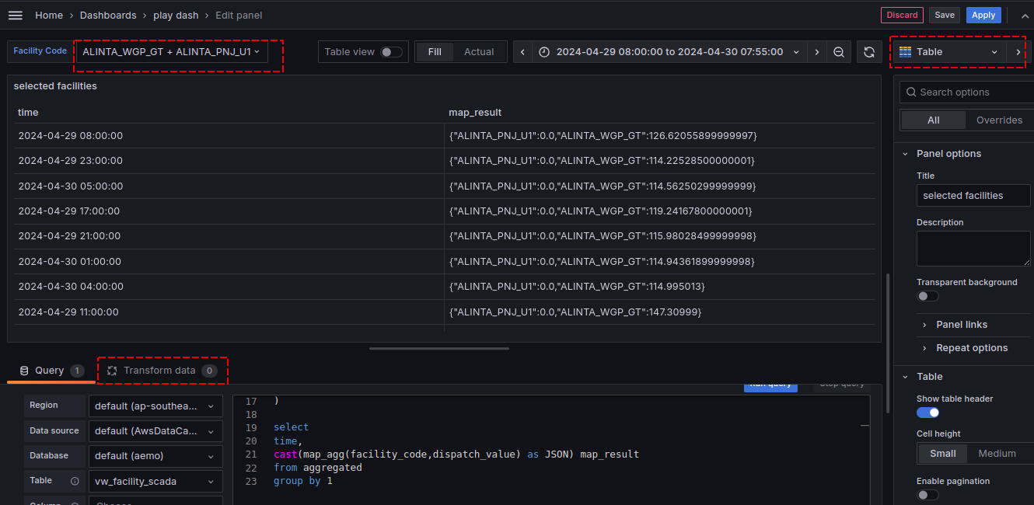1034x505 pixels.
Task: Open the time range picker dropdown
Action: [x=669, y=52]
